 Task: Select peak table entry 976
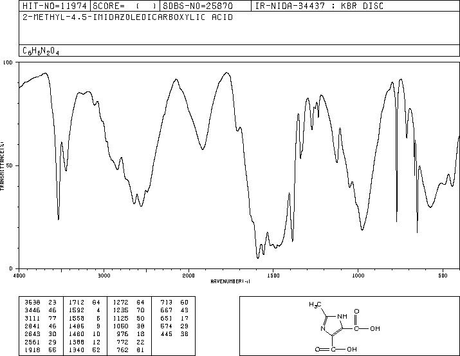[x=123, y=334]
